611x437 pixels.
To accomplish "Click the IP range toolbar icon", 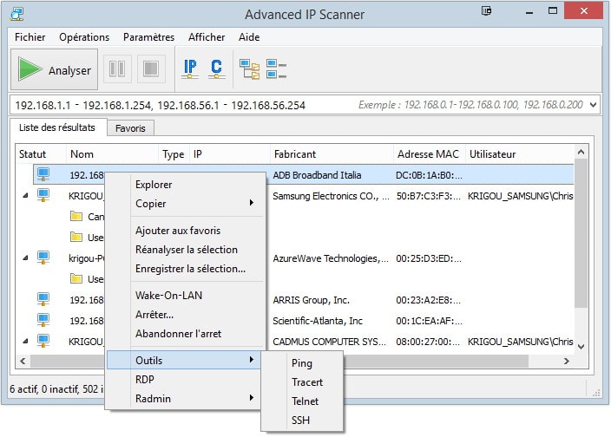I will coord(190,68).
